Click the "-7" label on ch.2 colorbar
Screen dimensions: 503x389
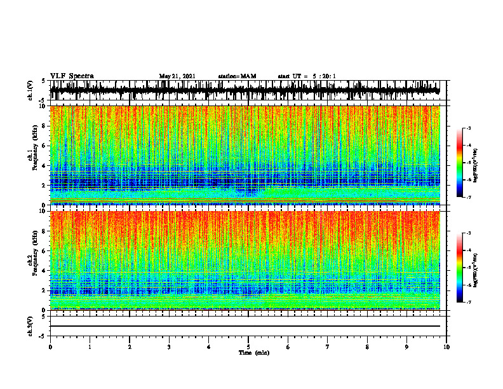[x=469, y=303]
